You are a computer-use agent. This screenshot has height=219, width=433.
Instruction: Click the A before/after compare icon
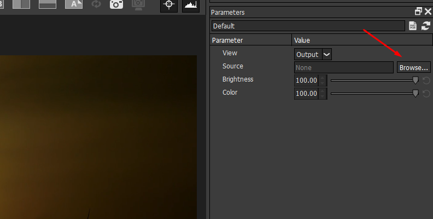74,4
